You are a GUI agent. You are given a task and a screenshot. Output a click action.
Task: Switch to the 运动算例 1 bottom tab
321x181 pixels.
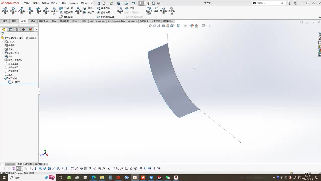coord(40,164)
